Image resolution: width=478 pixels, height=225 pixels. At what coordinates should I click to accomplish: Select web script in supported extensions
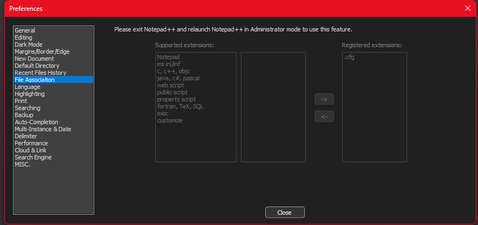196,85
